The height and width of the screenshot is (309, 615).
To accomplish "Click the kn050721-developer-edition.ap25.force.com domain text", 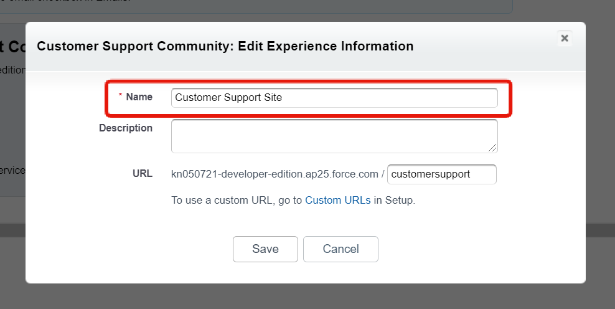I will pos(275,174).
